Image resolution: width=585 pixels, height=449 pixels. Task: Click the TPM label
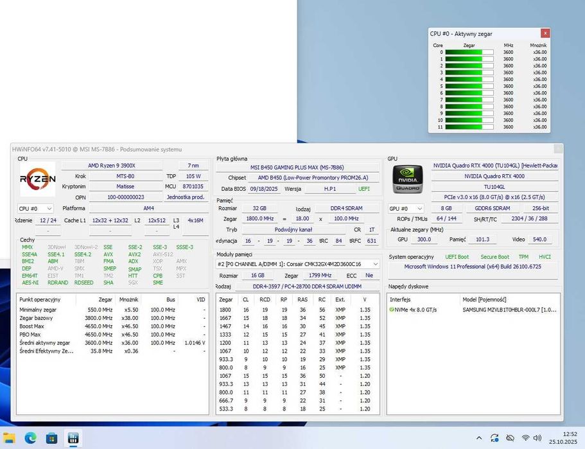[523, 257]
